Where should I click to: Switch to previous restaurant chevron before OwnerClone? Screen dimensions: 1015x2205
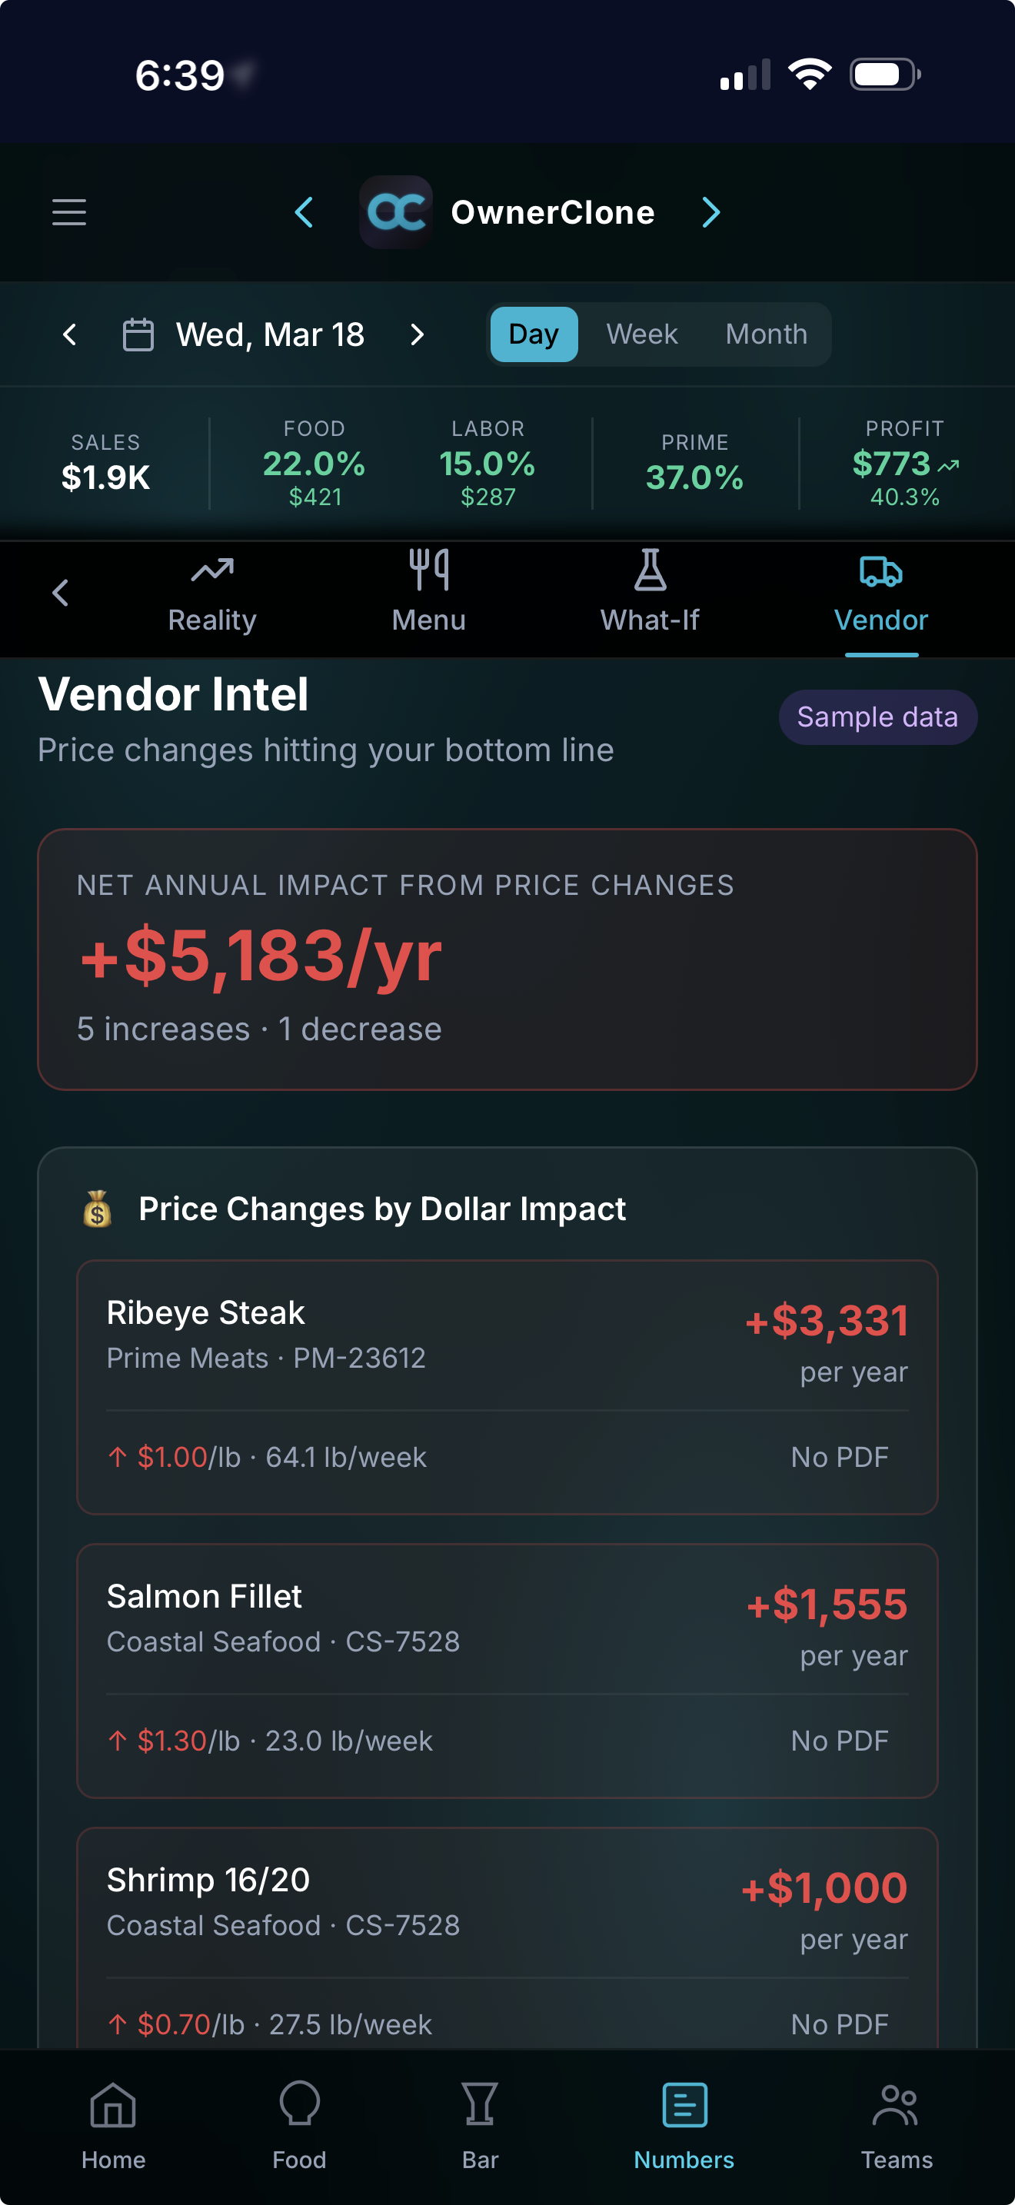coord(304,212)
